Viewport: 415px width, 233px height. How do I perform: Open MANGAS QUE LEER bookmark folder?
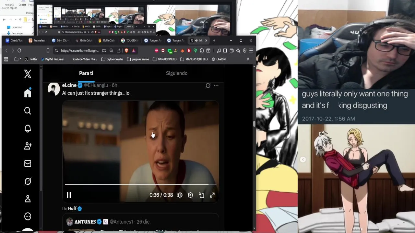coord(194,59)
